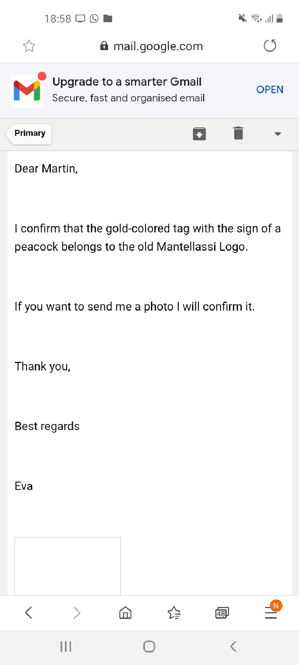Bookmark page with the star icon
Screen dimensions: 299x665
click(29, 46)
